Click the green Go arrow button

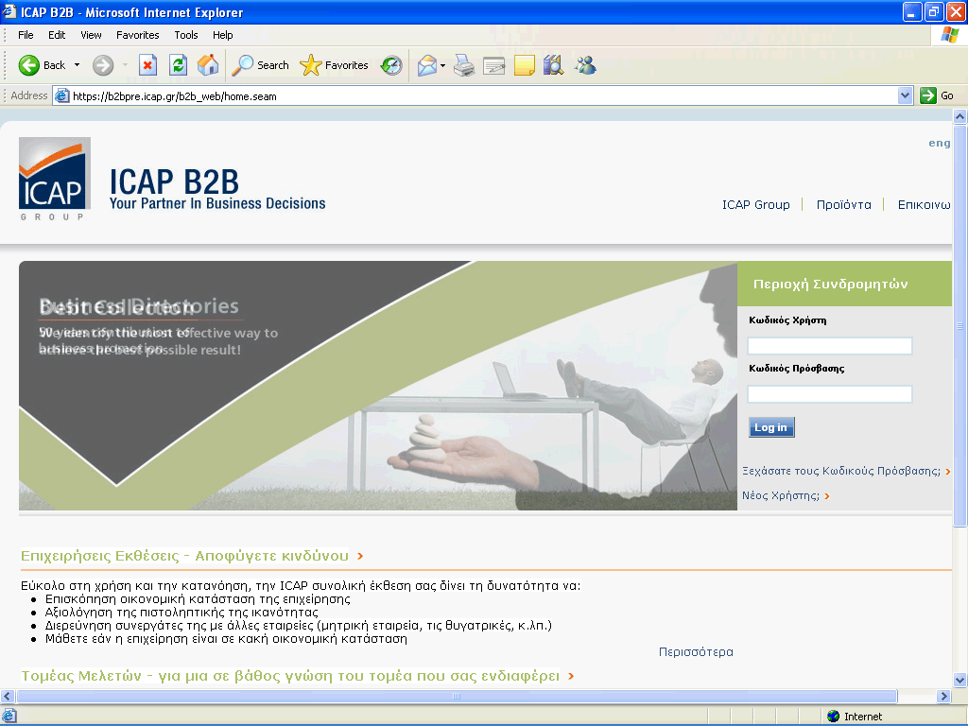tap(928, 95)
